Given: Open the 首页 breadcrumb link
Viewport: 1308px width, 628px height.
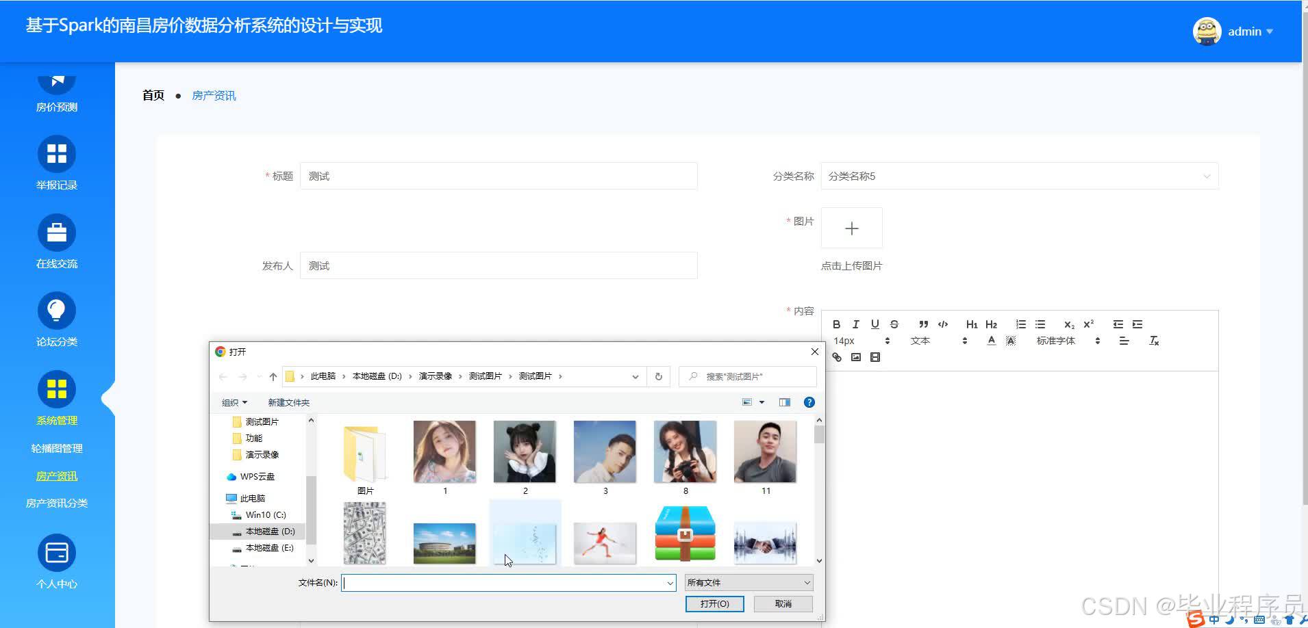Looking at the screenshot, I should pos(153,95).
